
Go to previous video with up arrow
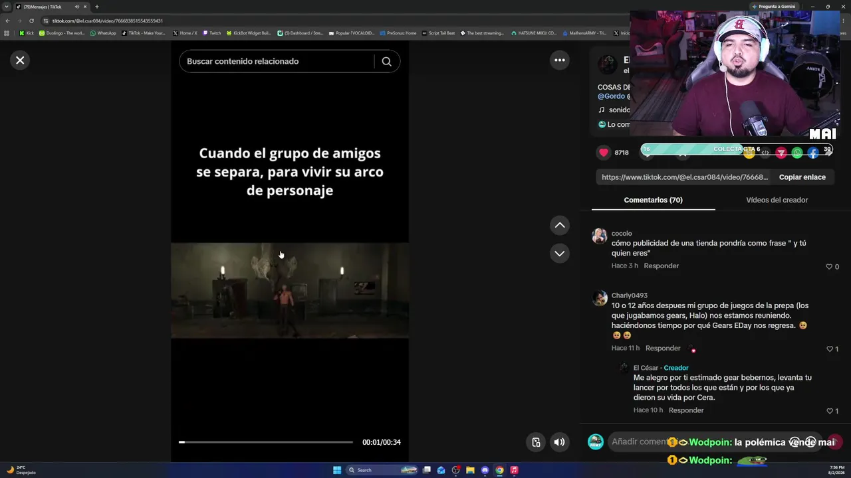click(x=560, y=226)
